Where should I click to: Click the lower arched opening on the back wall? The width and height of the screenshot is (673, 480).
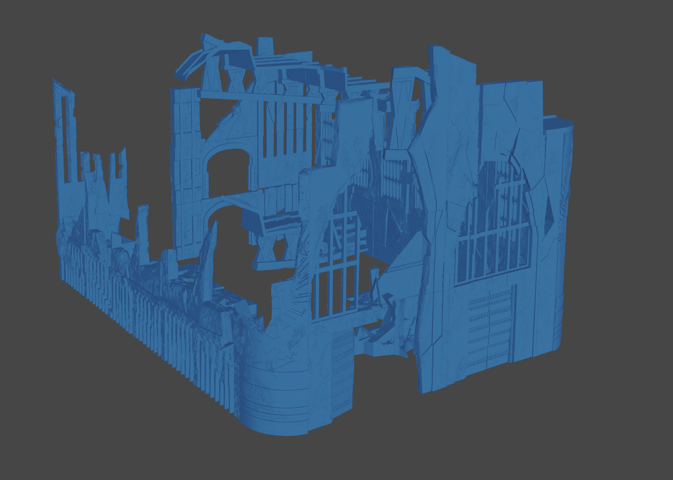coord(224,223)
